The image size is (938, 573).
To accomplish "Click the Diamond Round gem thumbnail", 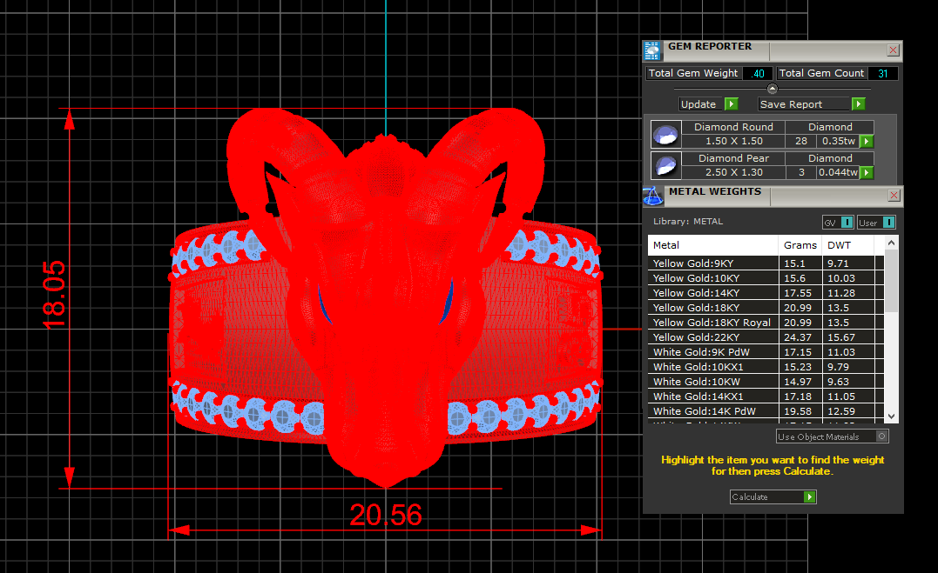I will click(x=666, y=134).
